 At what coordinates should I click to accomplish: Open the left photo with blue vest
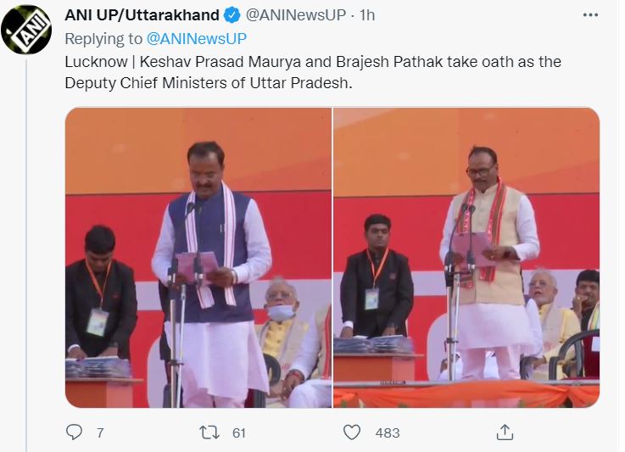pyautogui.click(x=198, y=258)
